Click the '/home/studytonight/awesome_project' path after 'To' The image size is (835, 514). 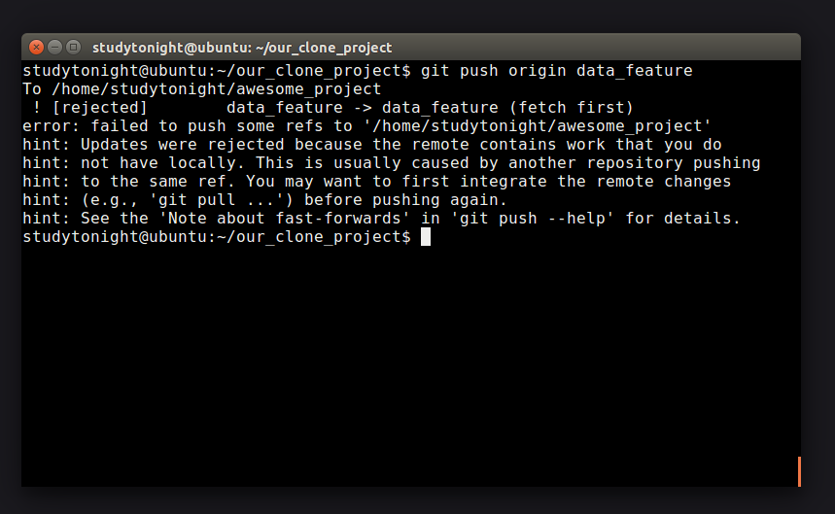click(x=216, y=88)
